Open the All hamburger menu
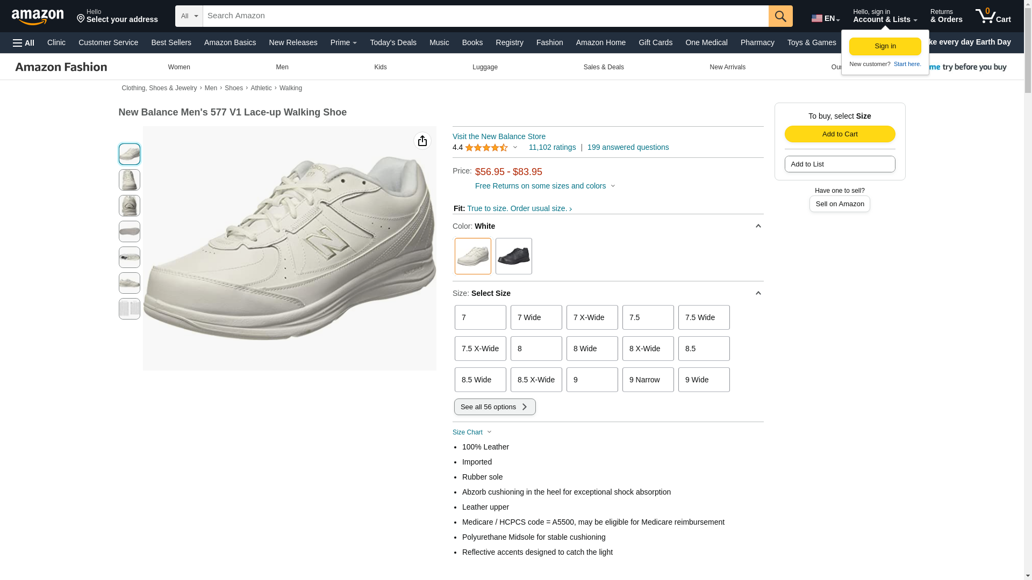 (x=24, y=43)
